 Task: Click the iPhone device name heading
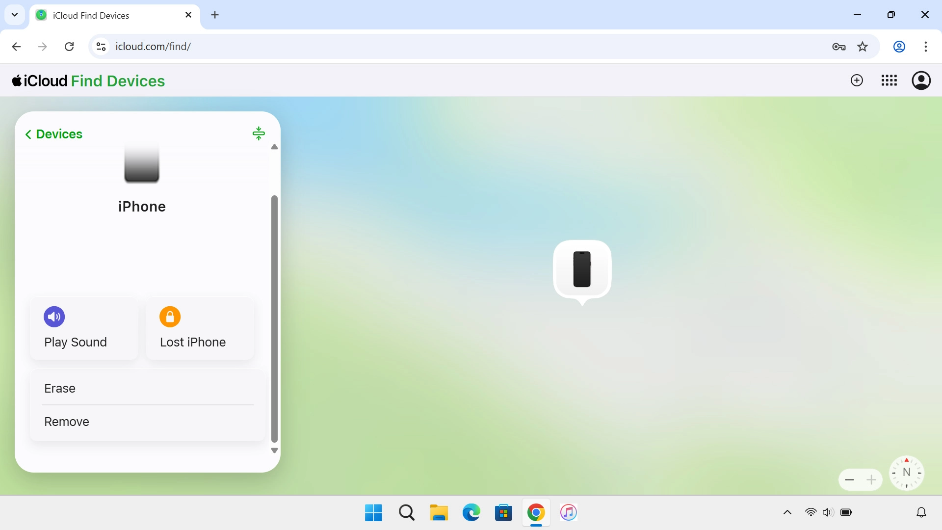142,207
